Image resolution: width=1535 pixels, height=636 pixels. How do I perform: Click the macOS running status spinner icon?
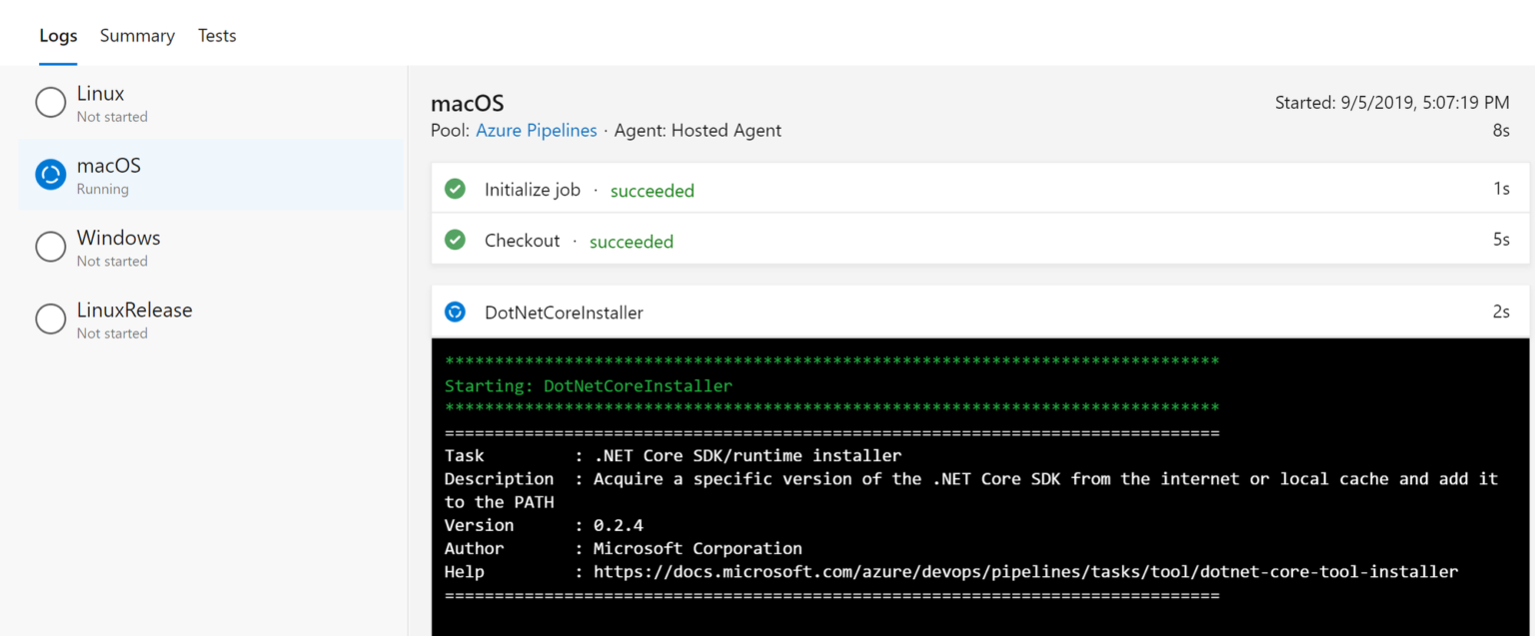[x=50, y=175]
